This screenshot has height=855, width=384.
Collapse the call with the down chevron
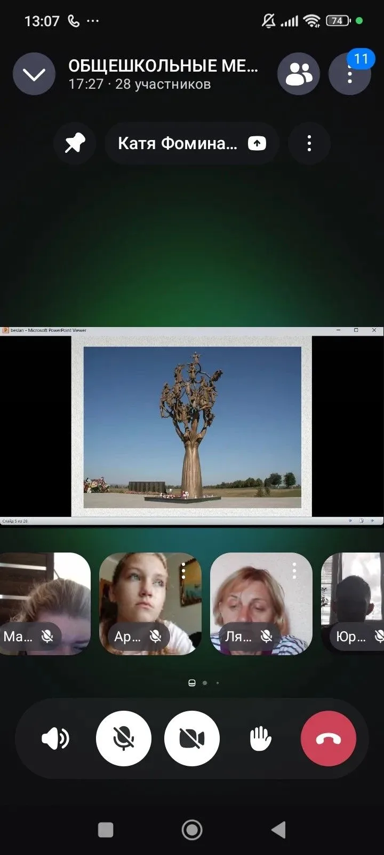[34, 74]
